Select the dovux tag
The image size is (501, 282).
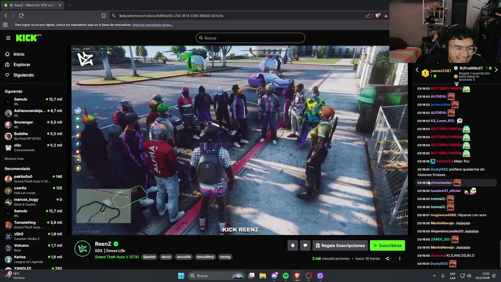coord(166,257)
